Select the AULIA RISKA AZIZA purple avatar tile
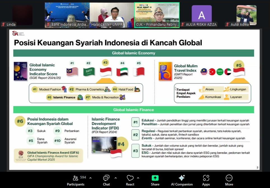The width and height of the screenshot is (270, 188). 201,14
